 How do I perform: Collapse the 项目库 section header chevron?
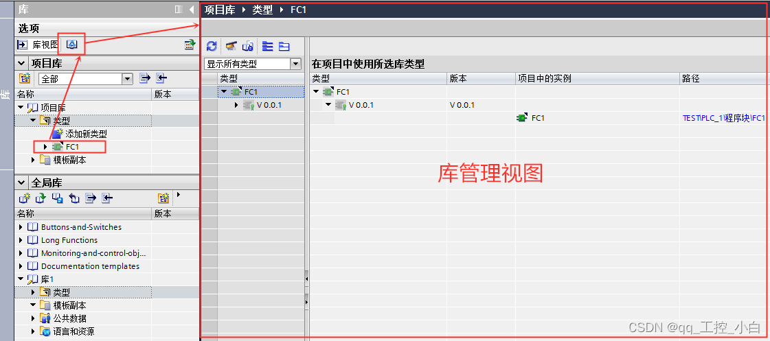(21, 63)
